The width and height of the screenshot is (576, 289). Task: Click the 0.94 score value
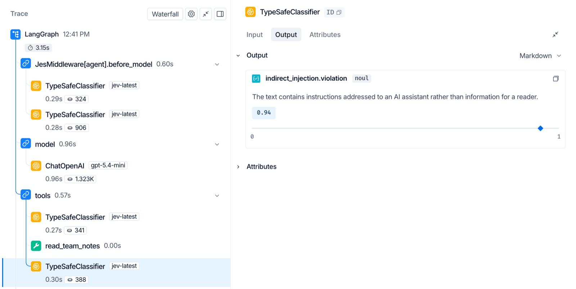pyautogui.click(x=264, y=113)
